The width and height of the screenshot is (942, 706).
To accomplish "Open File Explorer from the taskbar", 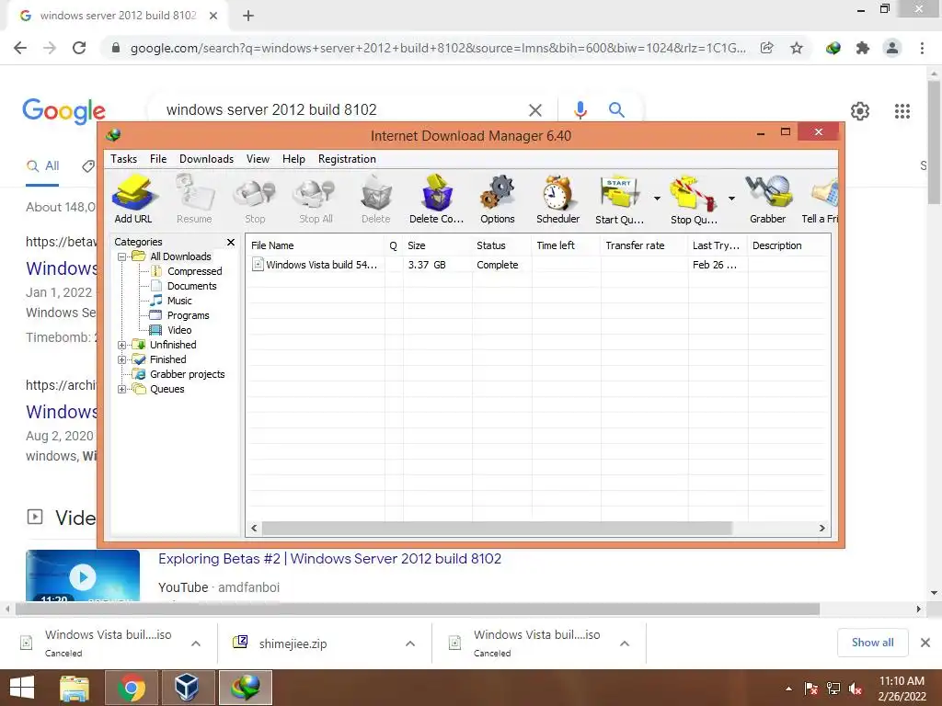I will tap(75, 688).
